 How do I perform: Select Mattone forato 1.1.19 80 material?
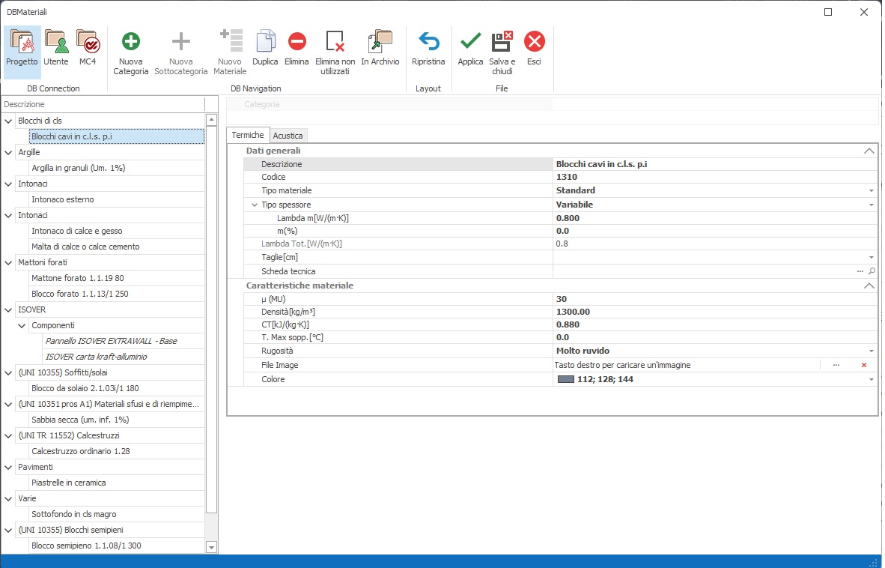pyautogui.click(x=78, y=278)
